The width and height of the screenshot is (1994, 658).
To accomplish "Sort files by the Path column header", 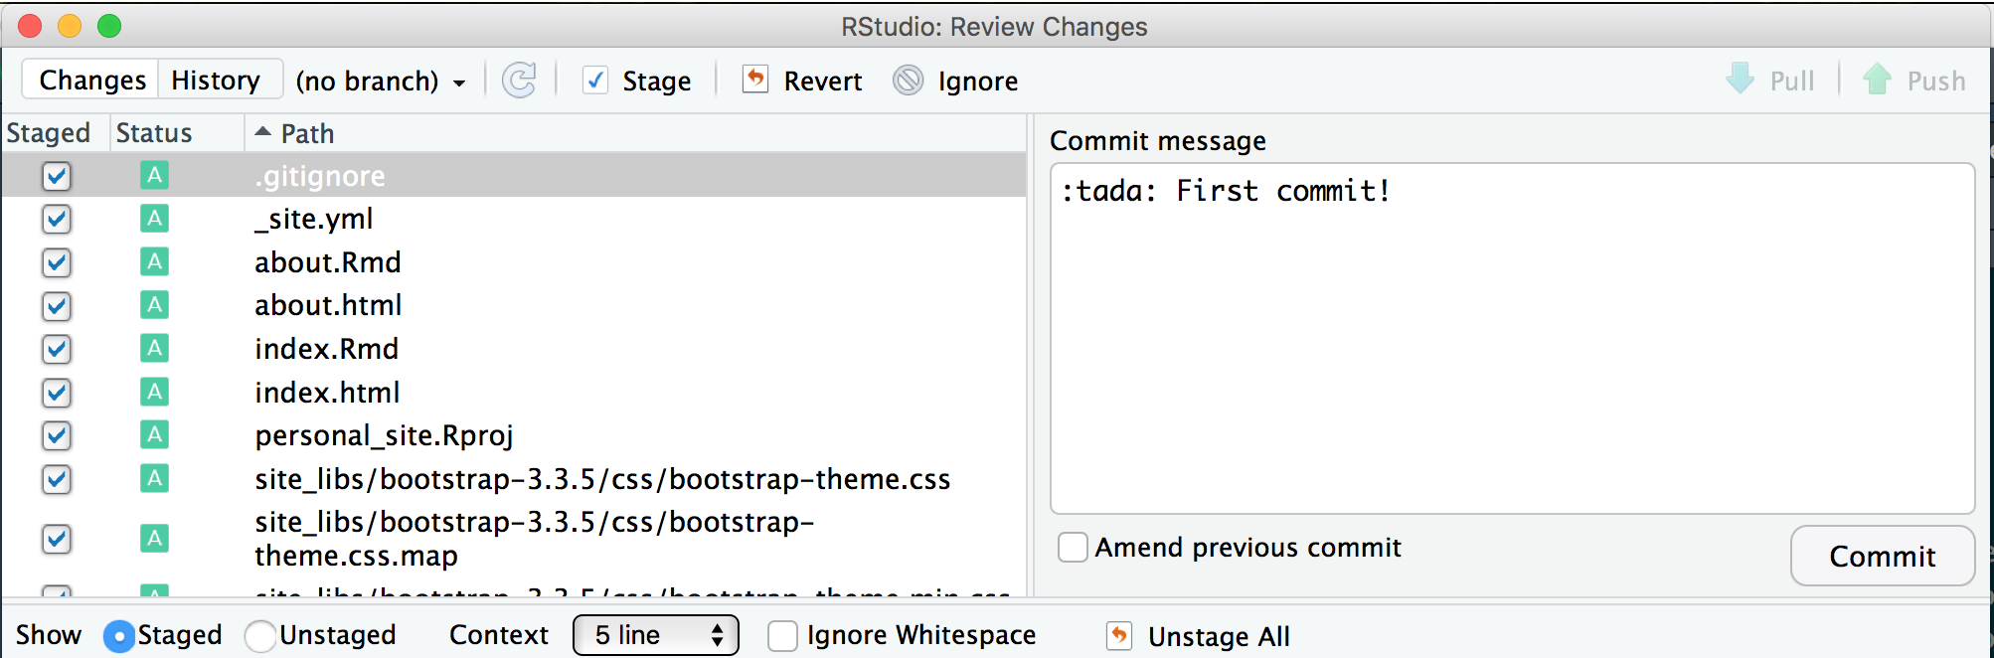I will pos(307,133).
